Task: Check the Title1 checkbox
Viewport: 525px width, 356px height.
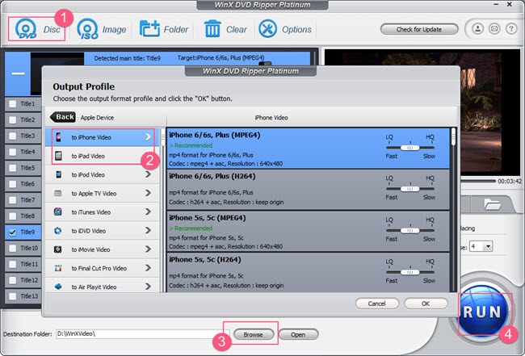Action: [x=13, y=103]
